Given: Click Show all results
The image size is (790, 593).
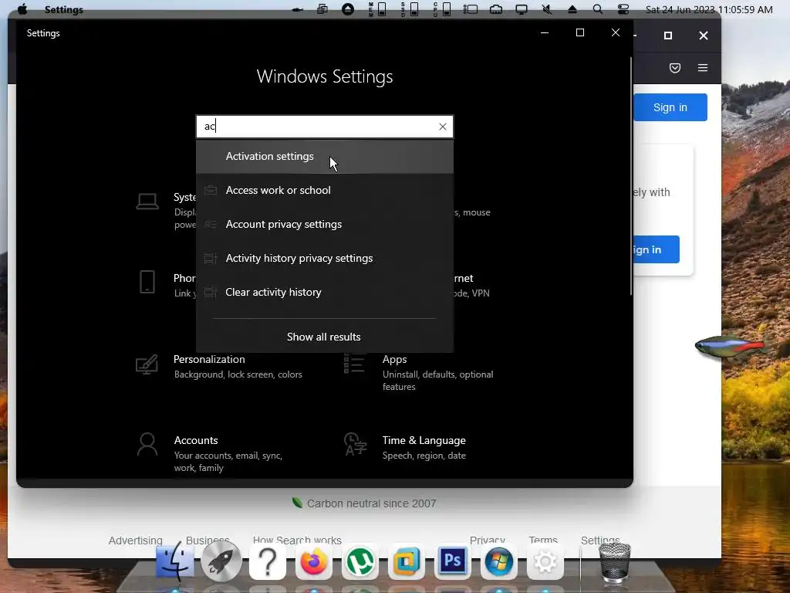Looking at the screenshot, I should click(x=324, y=337).
